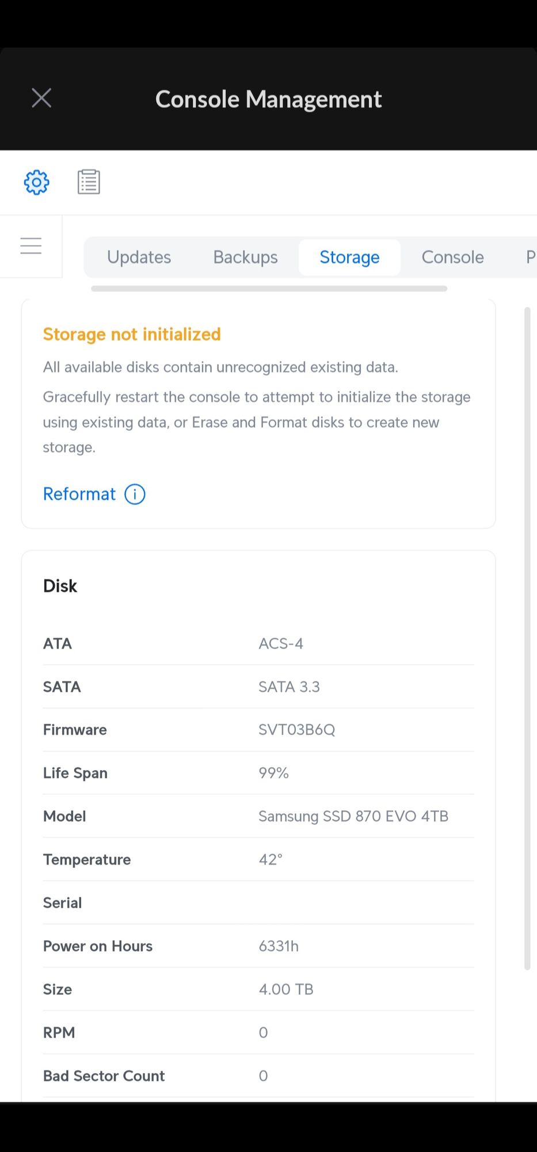This screenshot has height=1152, width=537.
Task: Select the Storage tab
Action: pos(349,257)
